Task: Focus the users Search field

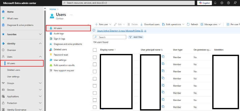Action: 110,37
